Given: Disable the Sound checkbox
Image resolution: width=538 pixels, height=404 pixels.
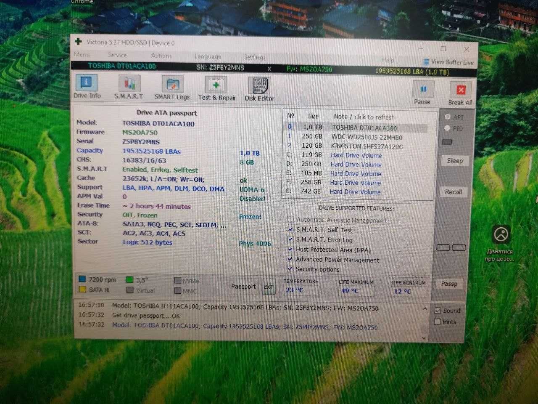Looking at the screenshot, I should (438, 311).
